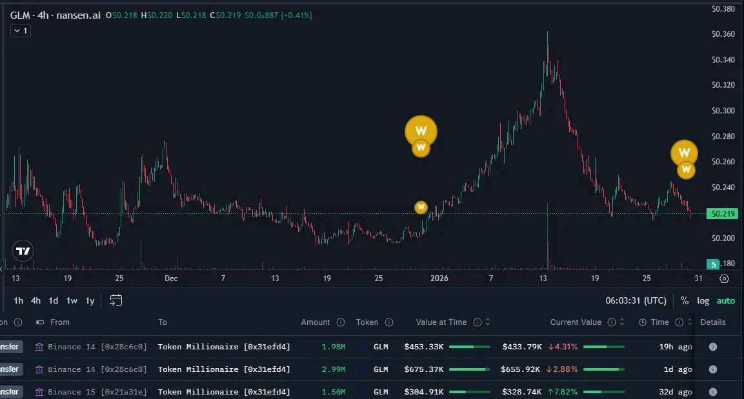Switch chart to 1h interval
744x399 pixels.
click(19, 300)
